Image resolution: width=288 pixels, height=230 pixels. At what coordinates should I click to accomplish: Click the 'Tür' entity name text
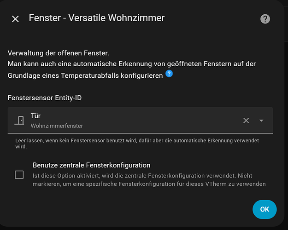tap(35, 116)
